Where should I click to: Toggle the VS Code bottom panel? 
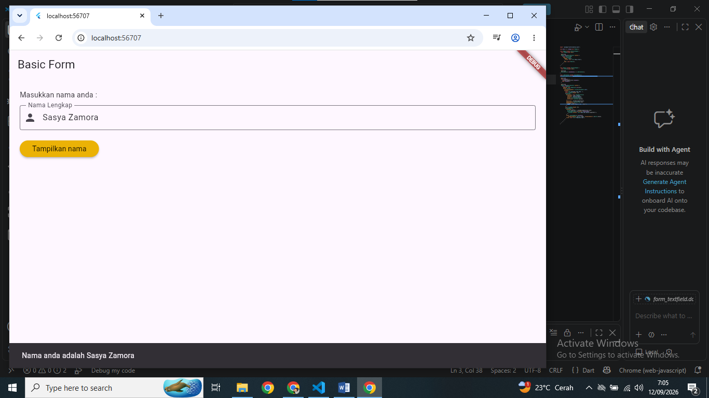[616, 9]
